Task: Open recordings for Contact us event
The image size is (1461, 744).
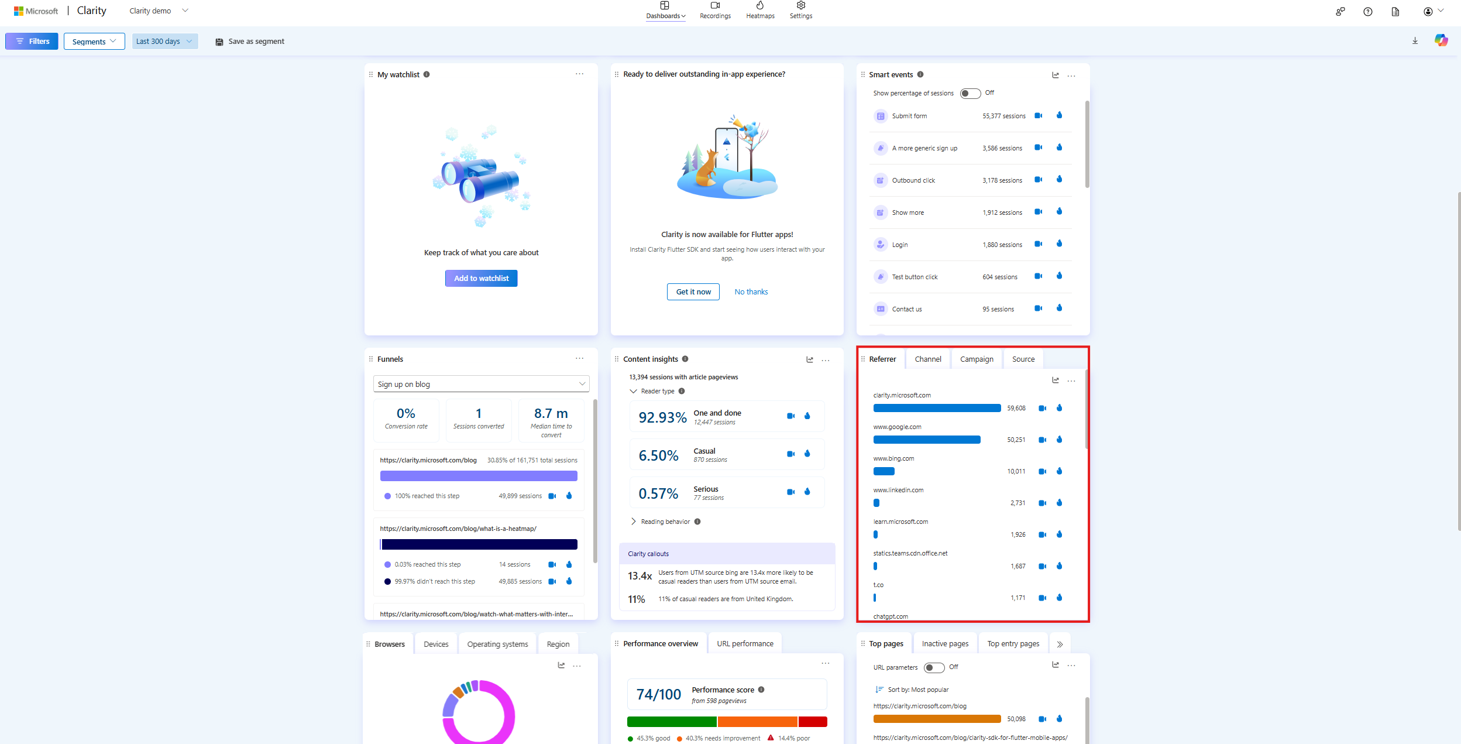Action: pos(1039,309)
